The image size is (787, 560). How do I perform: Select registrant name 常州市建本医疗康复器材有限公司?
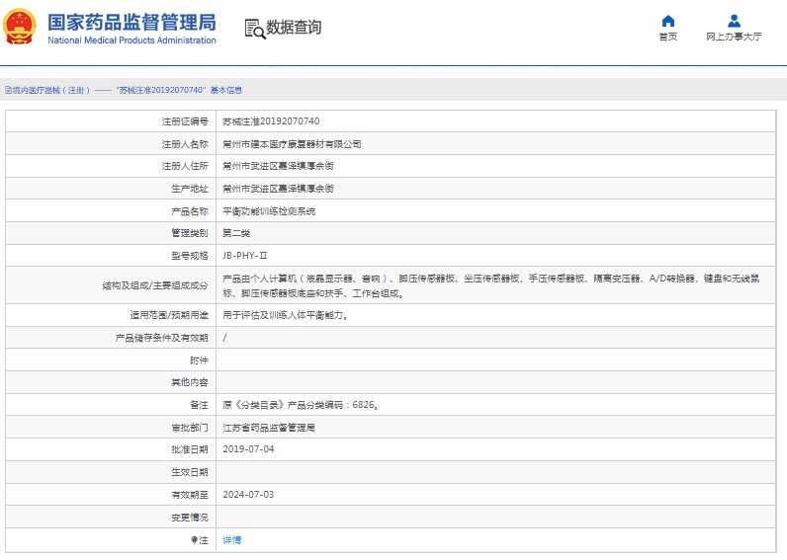pyautogui.click(x=292, y=144)
